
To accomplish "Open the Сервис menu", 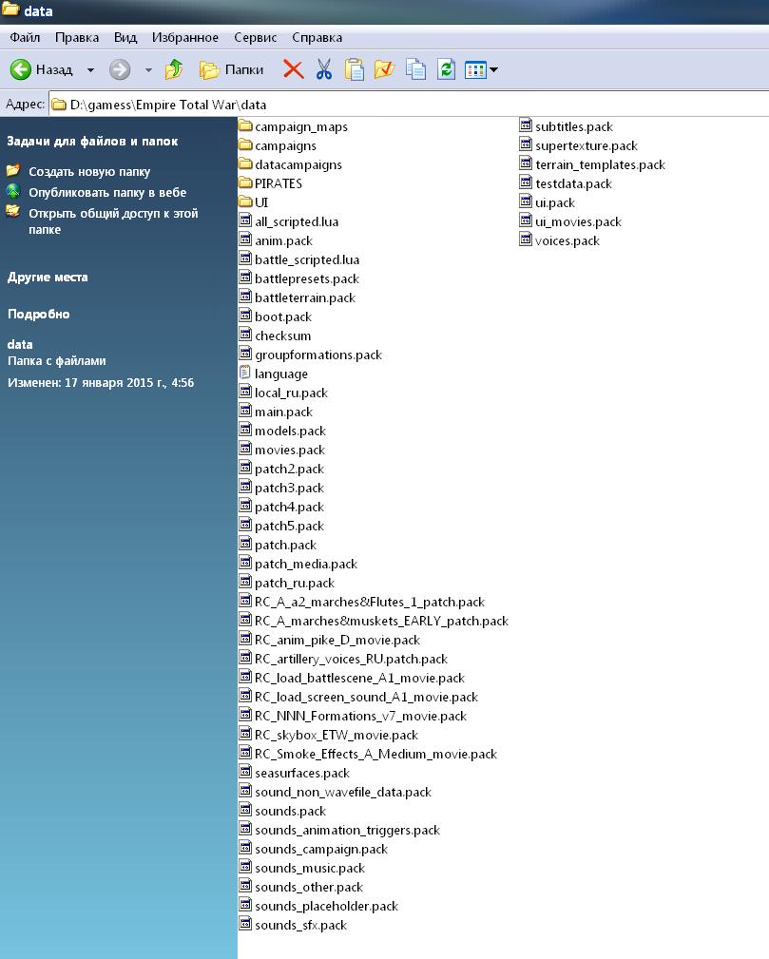I will (x=255, y=37).
